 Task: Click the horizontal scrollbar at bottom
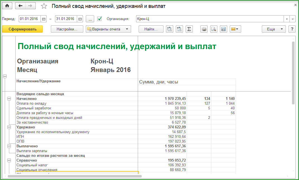click(75, 176)
